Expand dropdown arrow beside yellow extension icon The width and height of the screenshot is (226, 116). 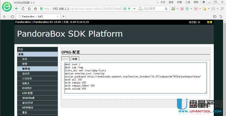(x=209, y=9)
